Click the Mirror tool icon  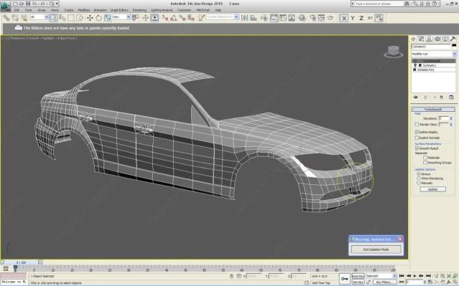tap(244, 18)
